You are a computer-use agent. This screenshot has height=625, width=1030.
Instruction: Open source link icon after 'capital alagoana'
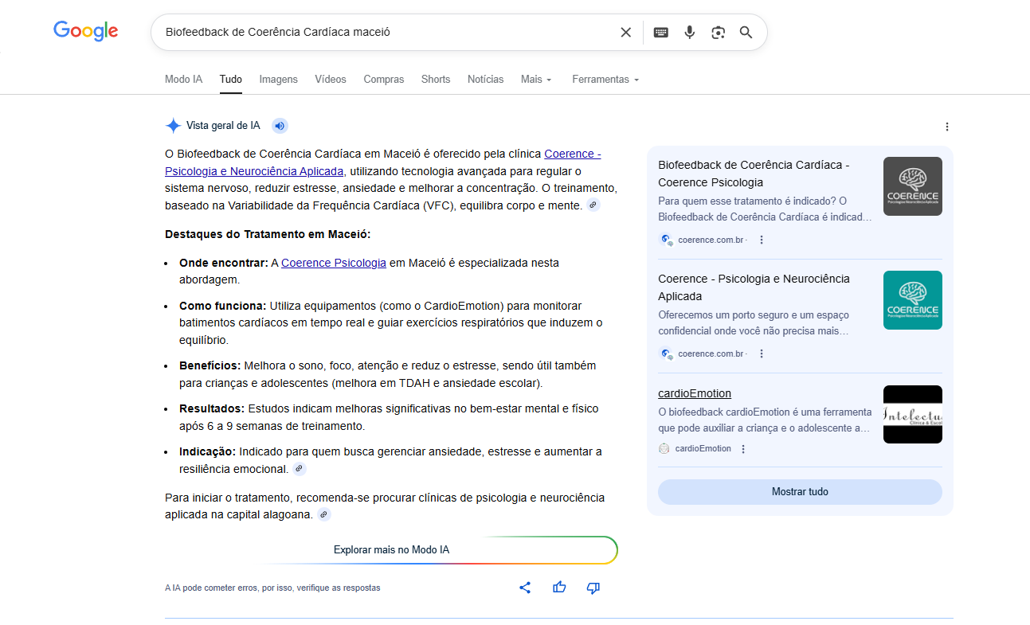[324, 515]
